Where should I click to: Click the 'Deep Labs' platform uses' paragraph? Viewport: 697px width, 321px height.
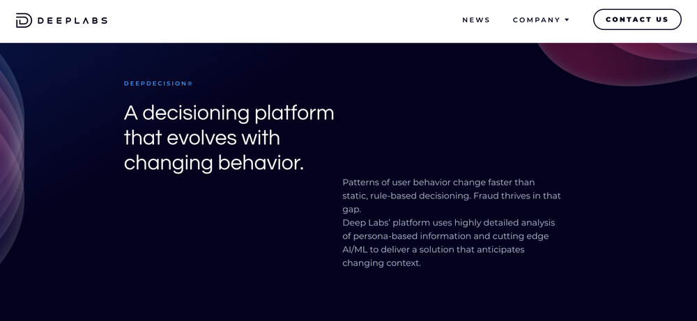[449, 243]
